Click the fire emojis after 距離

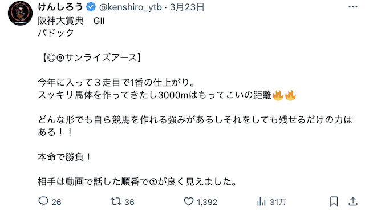tap(284, 95)
